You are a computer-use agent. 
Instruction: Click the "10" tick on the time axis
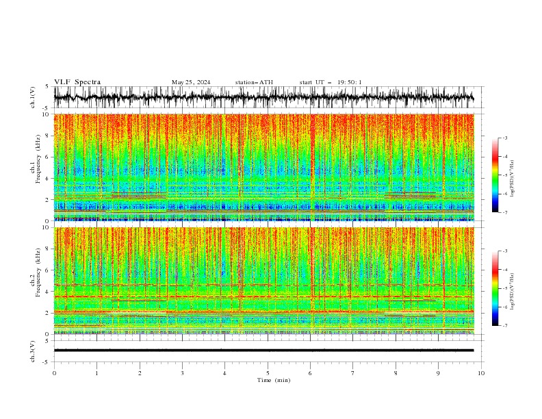click(481, 373)
